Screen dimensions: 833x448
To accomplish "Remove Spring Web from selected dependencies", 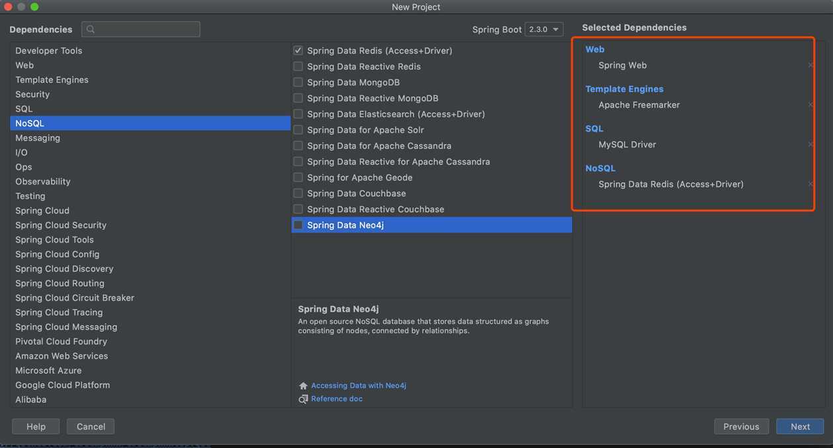I will pos(811,65).
